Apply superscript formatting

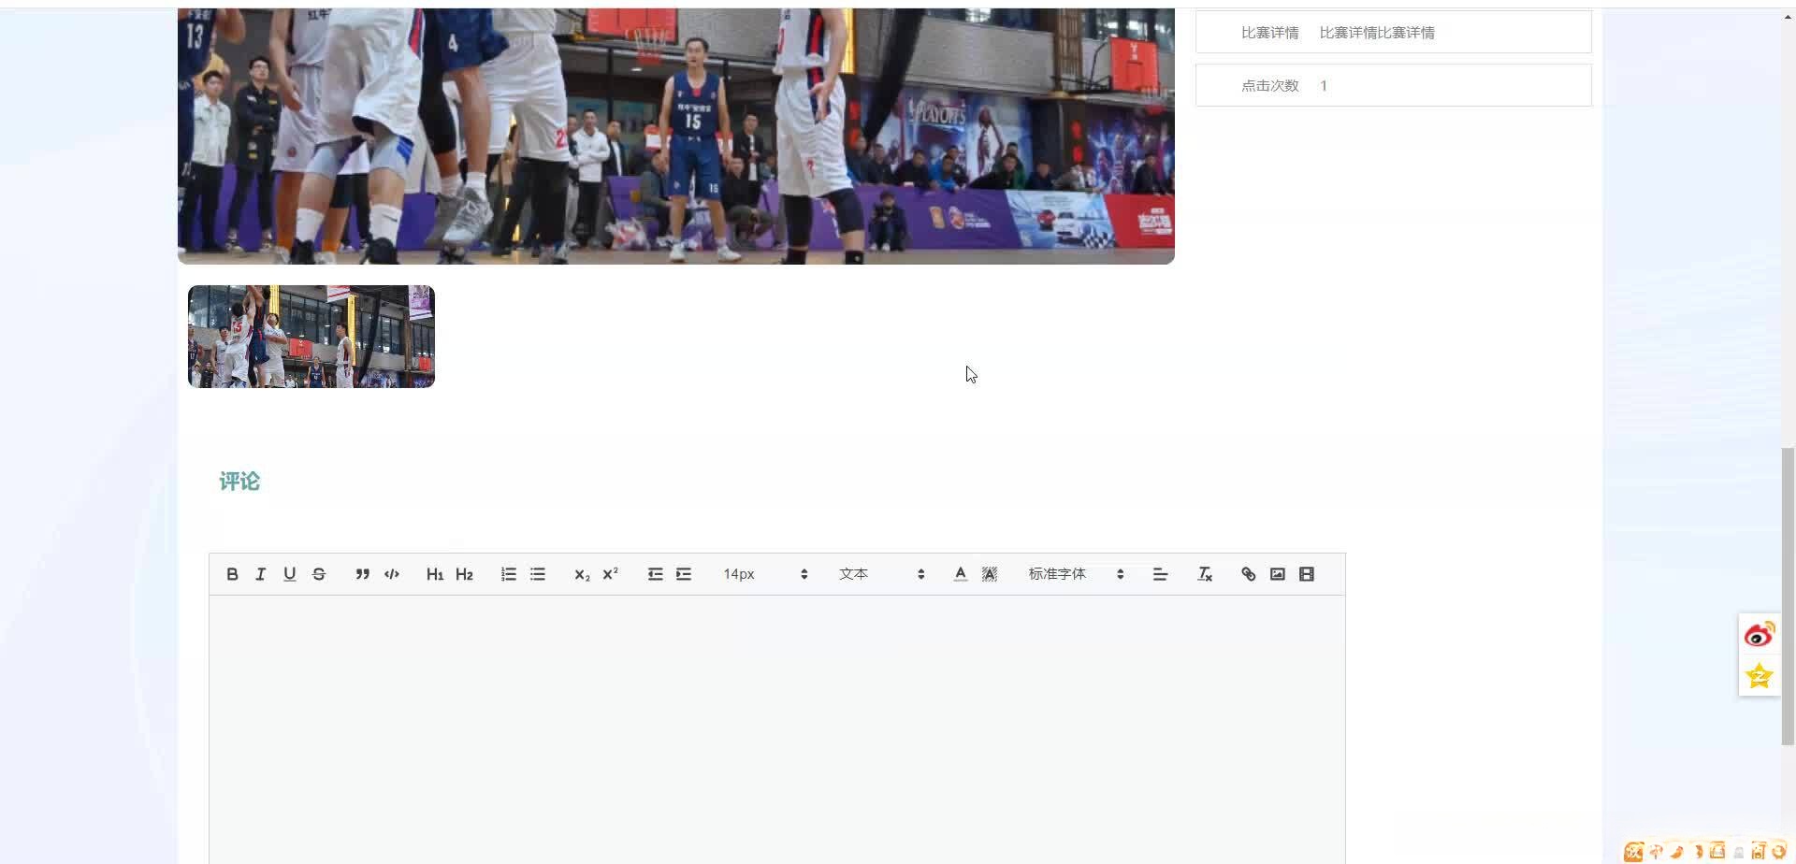click(611, 574)
